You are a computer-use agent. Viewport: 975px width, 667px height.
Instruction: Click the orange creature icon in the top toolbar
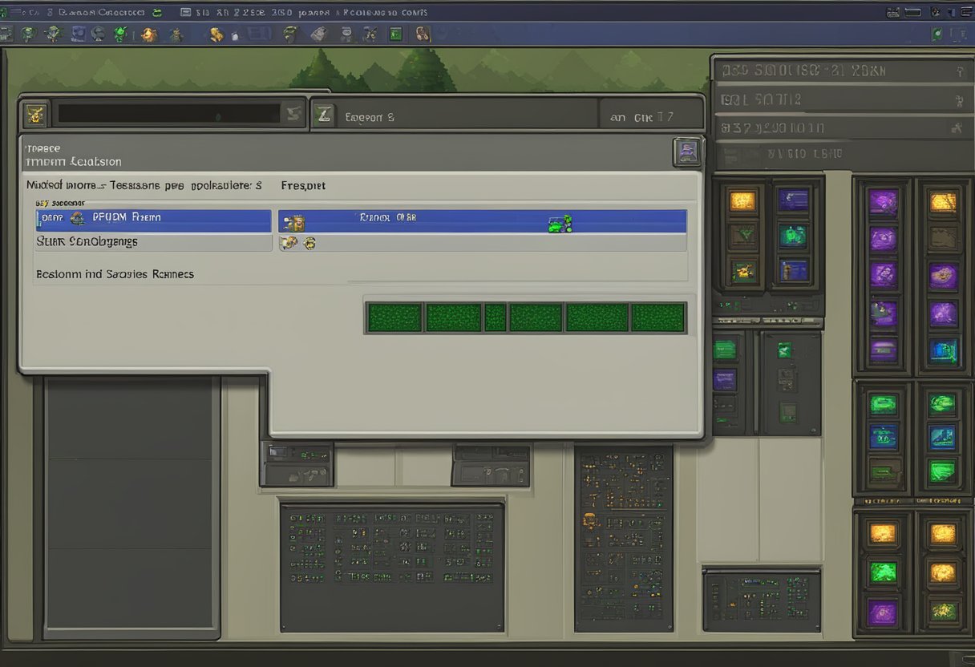149,34
